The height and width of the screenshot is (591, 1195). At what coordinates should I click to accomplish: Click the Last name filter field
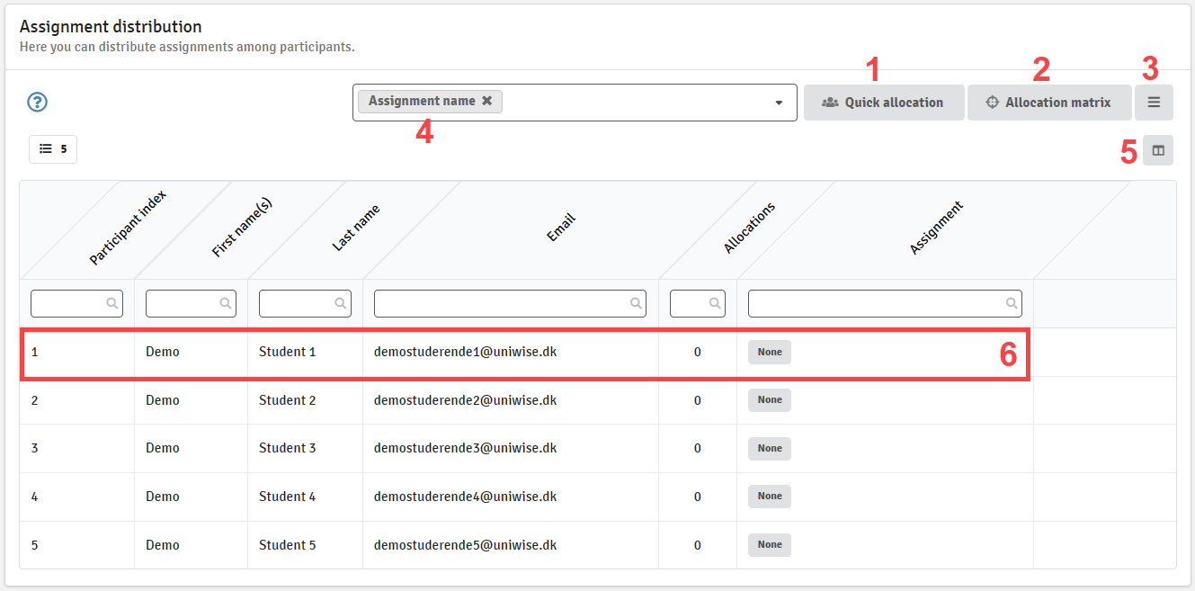coord(305,303)
